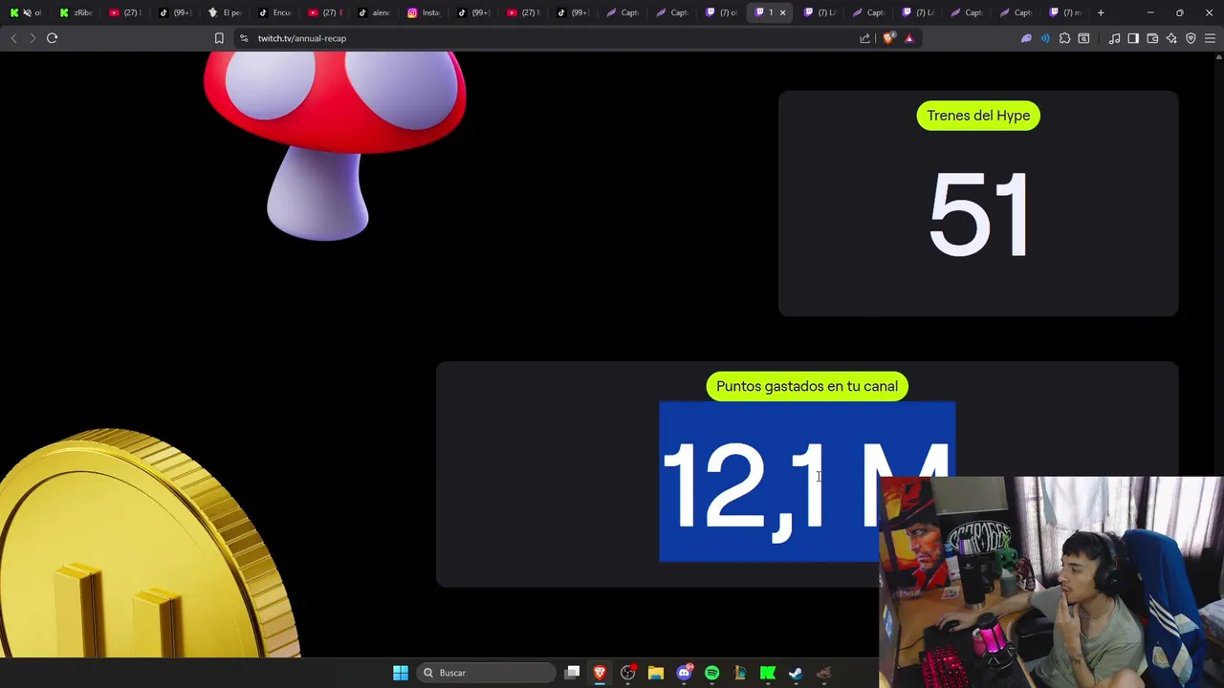Switch to the Instagram tab
This screenshot has height=688, width=1224.
424,12
